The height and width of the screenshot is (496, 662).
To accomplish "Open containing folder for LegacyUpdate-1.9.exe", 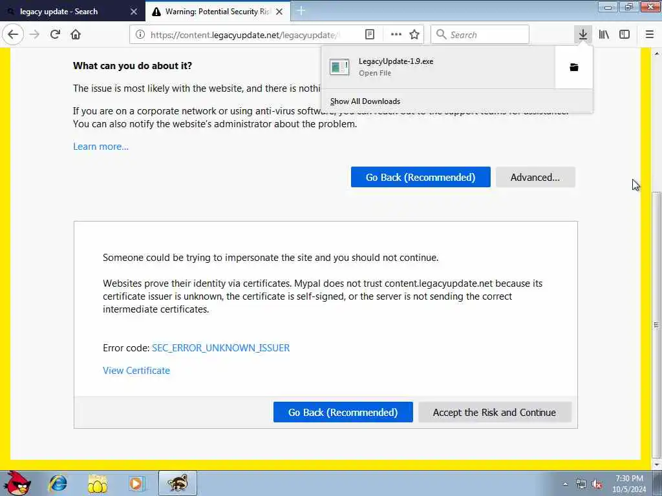I will point(574,67).
